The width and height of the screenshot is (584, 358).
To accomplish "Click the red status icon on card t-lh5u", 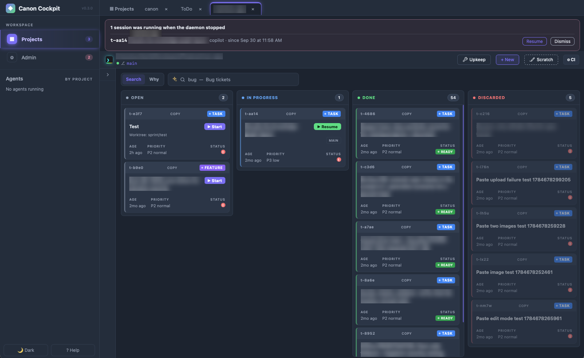I will (570, 244).
